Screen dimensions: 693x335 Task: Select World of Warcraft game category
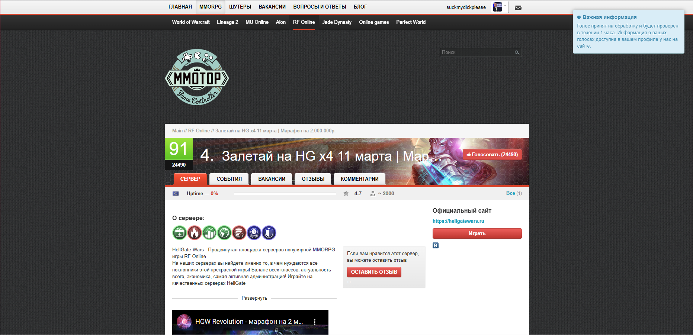pyautogui.click(x=191, y=22)
